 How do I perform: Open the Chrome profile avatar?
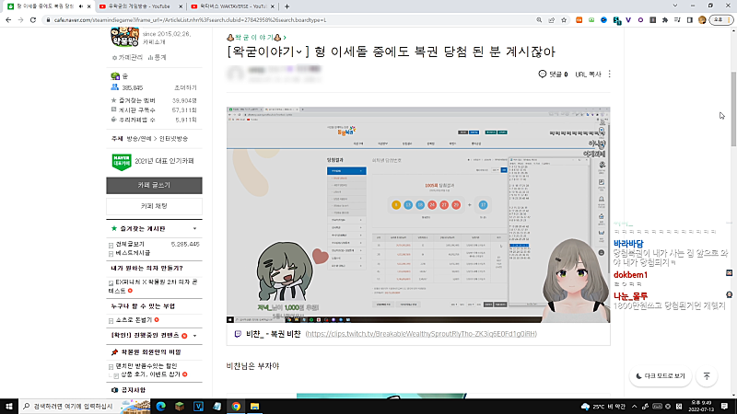point(702,19)
